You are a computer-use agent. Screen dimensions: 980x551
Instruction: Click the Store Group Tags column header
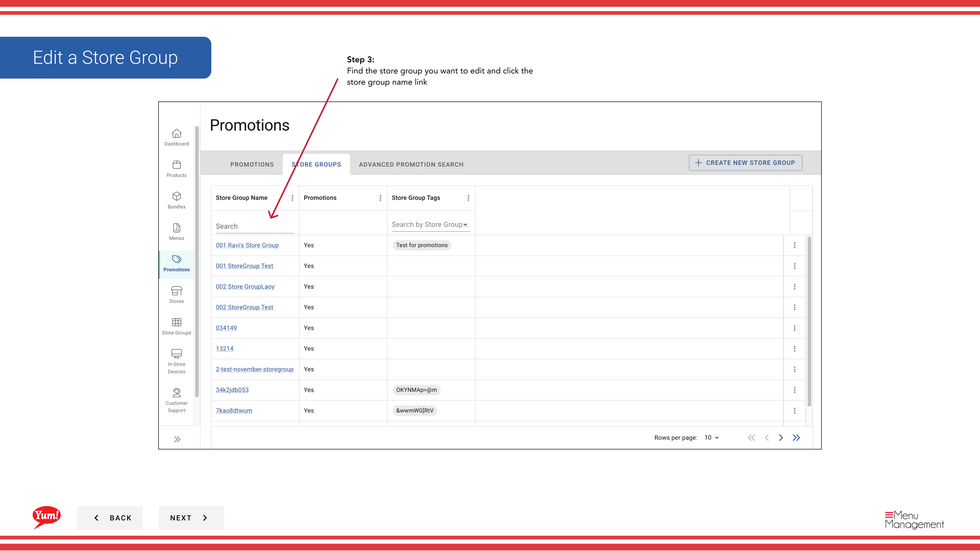click(416, 198)
